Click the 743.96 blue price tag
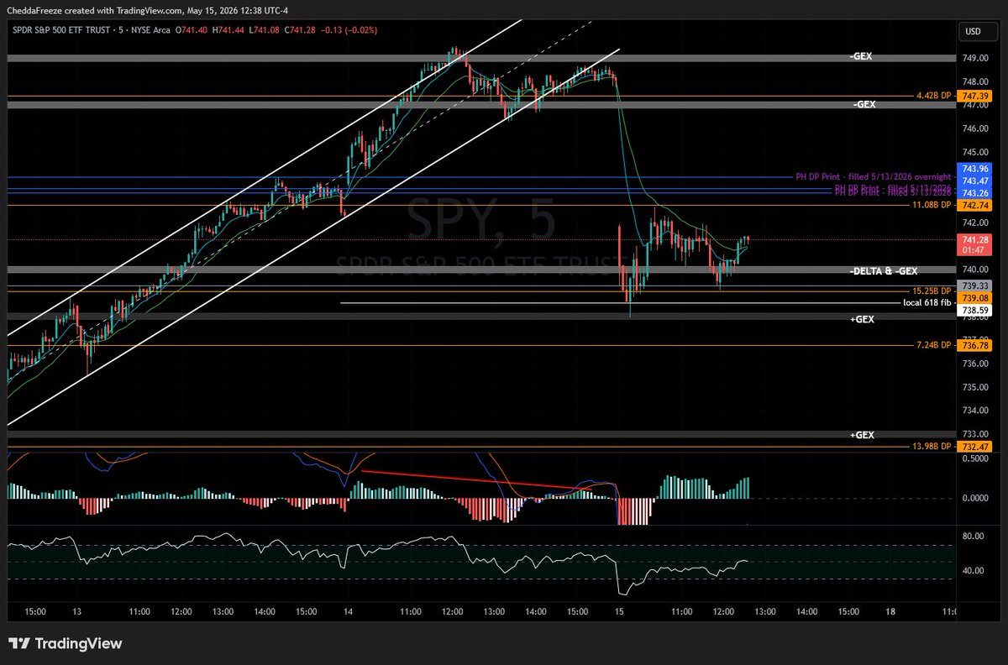1008x665 pixels. (x=974, y=170)
